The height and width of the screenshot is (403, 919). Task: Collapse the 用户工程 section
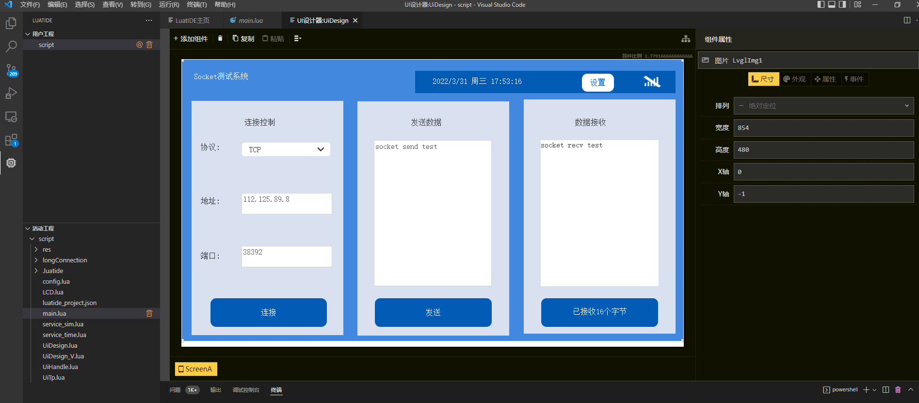pyautogui.click(x=28, y=34)
